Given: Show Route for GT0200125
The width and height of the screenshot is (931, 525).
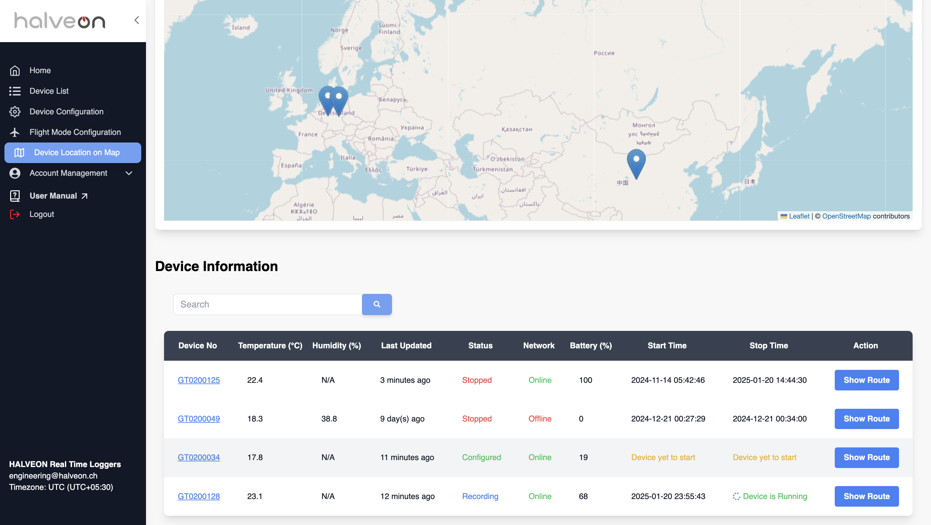Looking at the screenshot, I should 866,380.
